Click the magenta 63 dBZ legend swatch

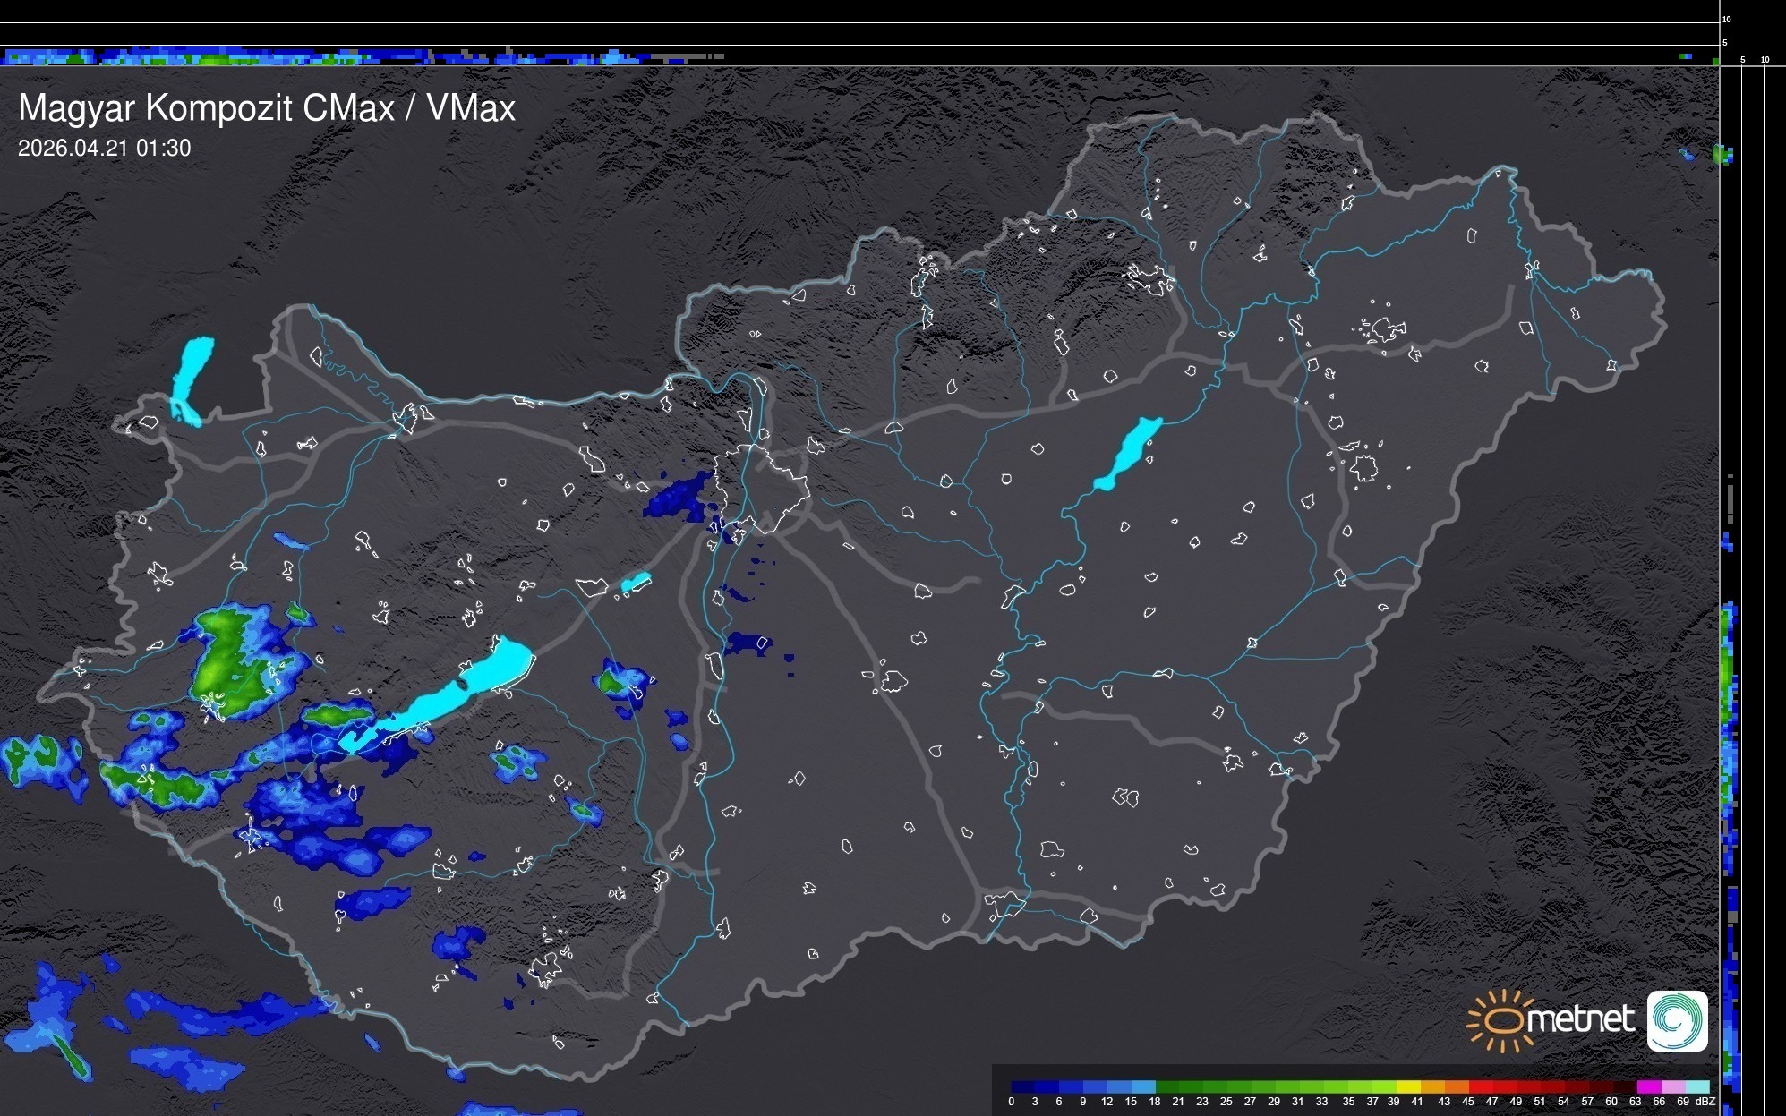(x=1648, y=1086)
